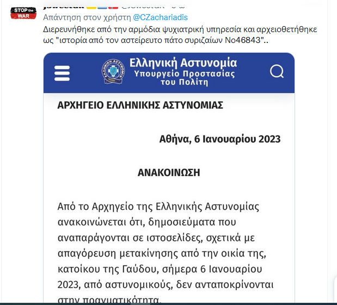Click the tweet text mentioning No46843
The width and height of the screenshot is (337, 305).
(x=156, y=40)
